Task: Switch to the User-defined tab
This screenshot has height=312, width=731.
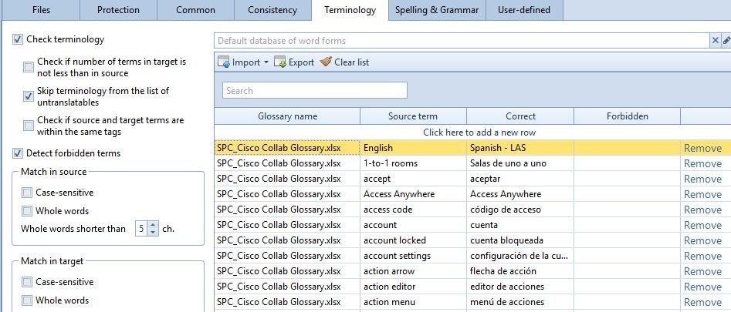Action: pyautogui.click(x=524, y=10)
